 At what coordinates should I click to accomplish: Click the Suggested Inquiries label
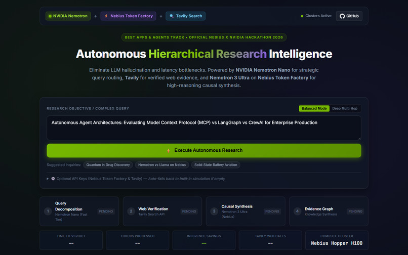click(x=64, y=165)
